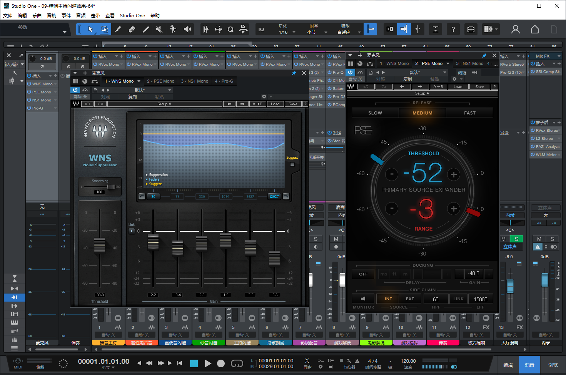This screenshot has height=375, width=566.
Task: Click the Mute tool icon
Action: coord(159,29)
